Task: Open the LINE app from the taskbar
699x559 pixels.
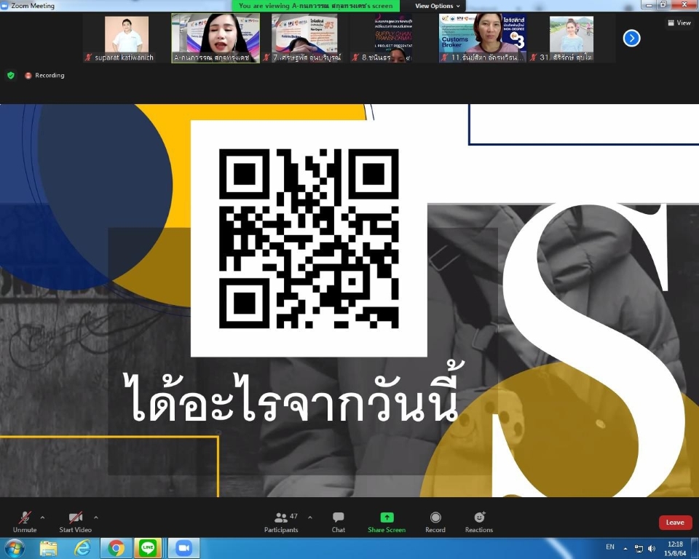Action: click(x=148, y=548)
